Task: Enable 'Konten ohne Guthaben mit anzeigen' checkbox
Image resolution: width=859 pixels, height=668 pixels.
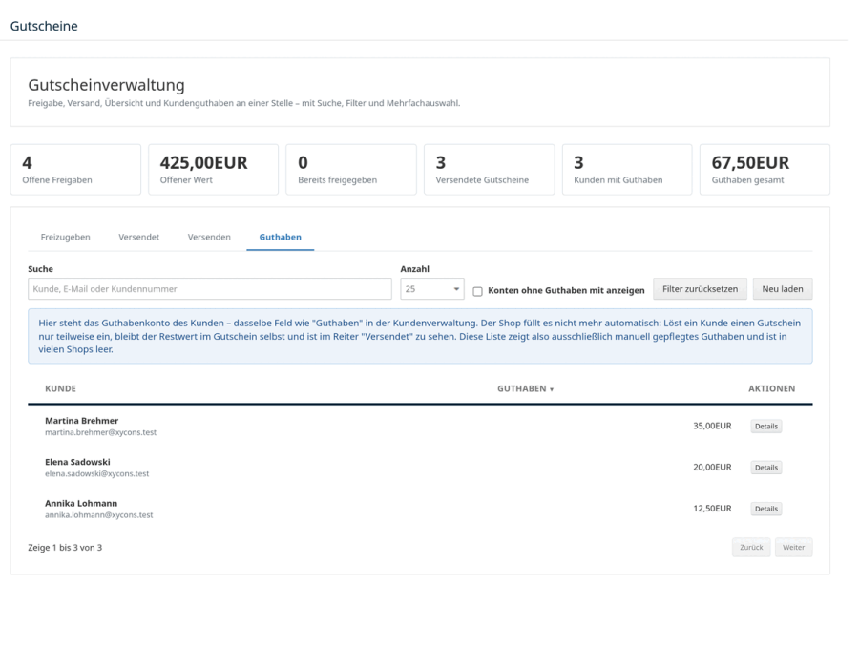Action: coord(478,291)
